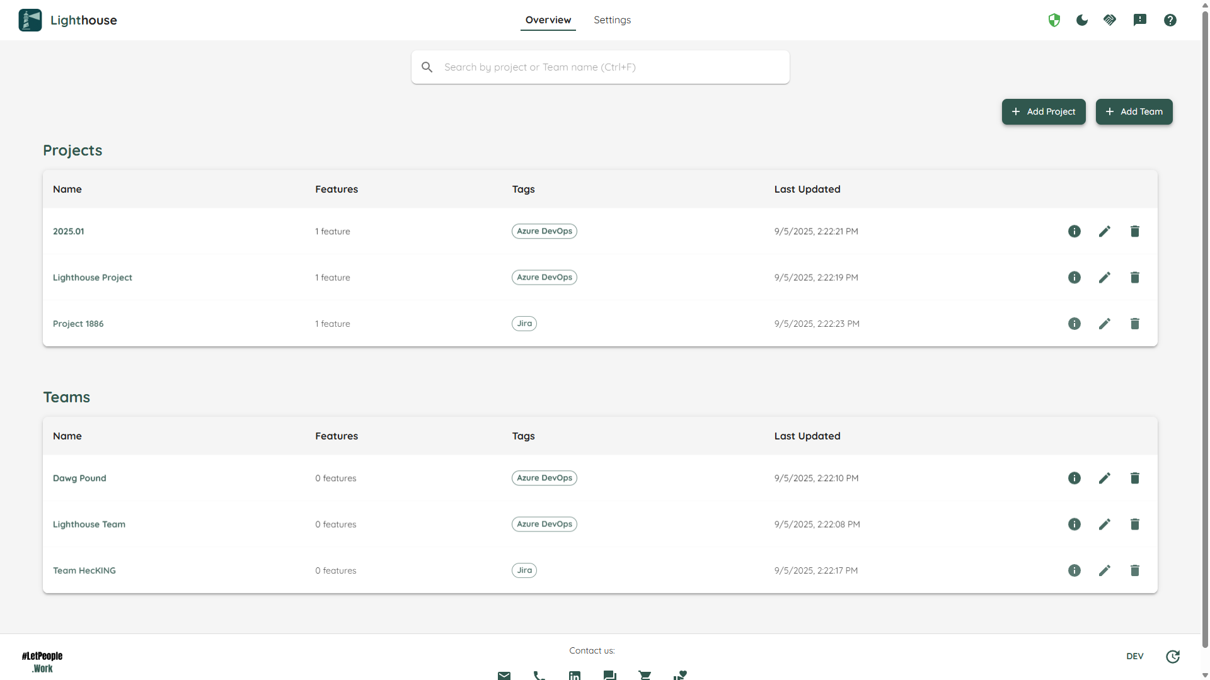Viewport: 1210px width, 680px height.
Task: Open the Project 1886 link
Action: point(78,324)
